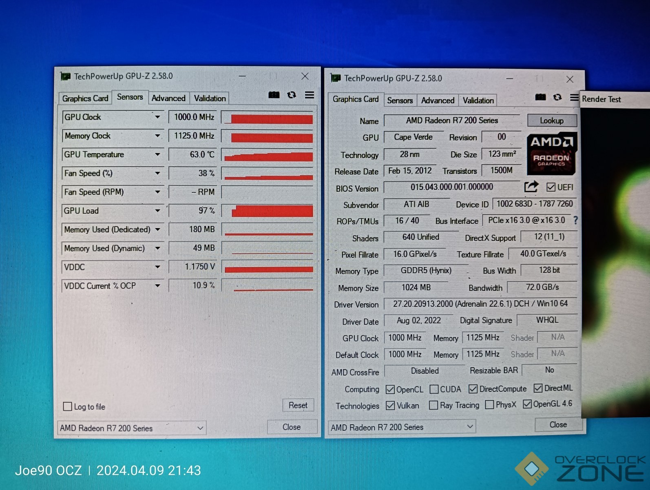Toggle the Vulkan checkbox

pos(390,405)
